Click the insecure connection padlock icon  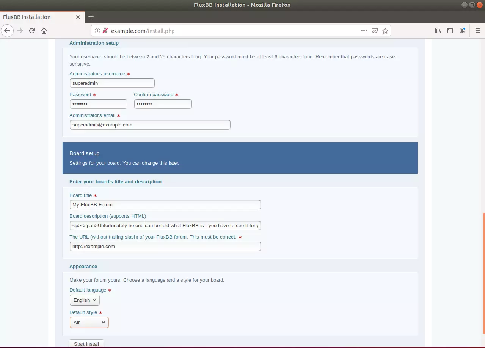[105, 31]
